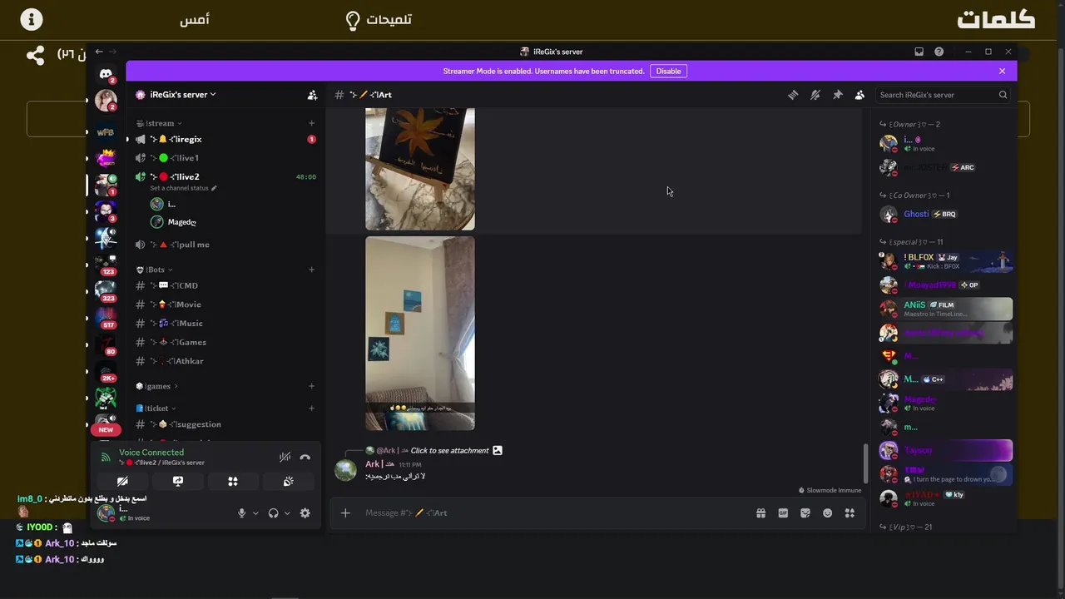
Task: Open the sticker picker
Action: click(x=805, y=513)
